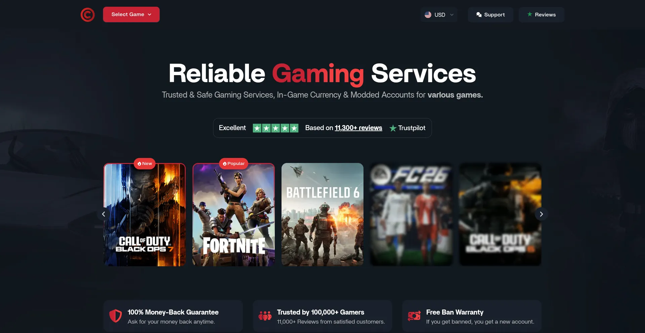Choose the Battlefield 6 game card
This screenshot has height=333, width=645.
[322, 215]
